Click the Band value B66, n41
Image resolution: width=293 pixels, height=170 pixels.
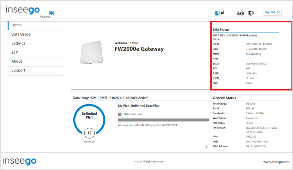250,108
